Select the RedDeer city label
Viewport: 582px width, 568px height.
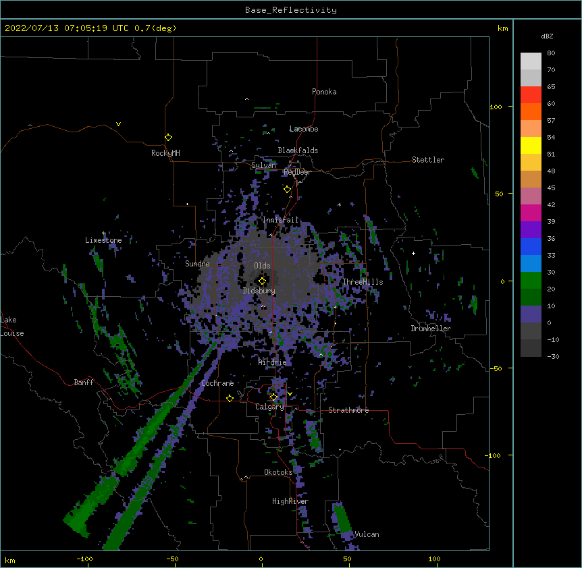coord(297,172)
